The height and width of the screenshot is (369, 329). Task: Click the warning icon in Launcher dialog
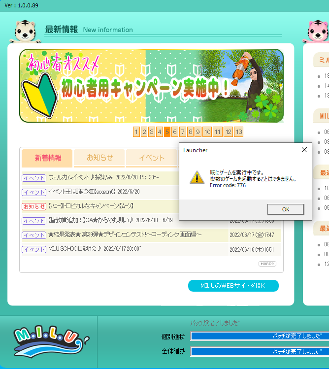(x=197, y=177)
